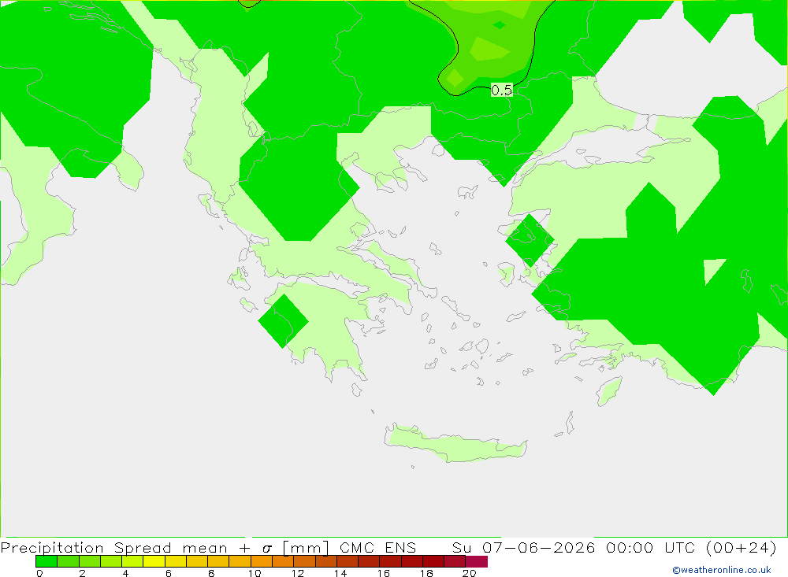Image resolution: width=788 pixels, height=577 pixels.
Task: Click the dark red 18 mm legend swatch
Action: [x=433, y=561]
